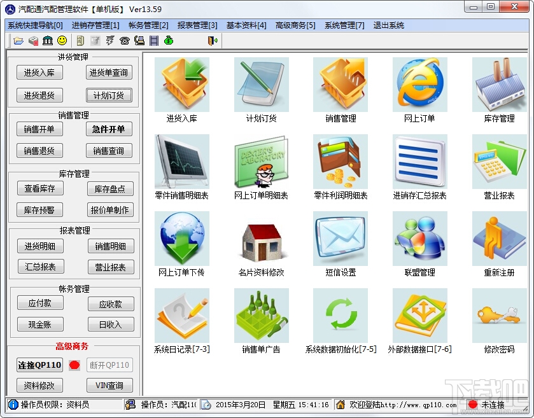
Task: Click the 进货单查询 button
Action: pyautogui.click(x=109, y=73)
